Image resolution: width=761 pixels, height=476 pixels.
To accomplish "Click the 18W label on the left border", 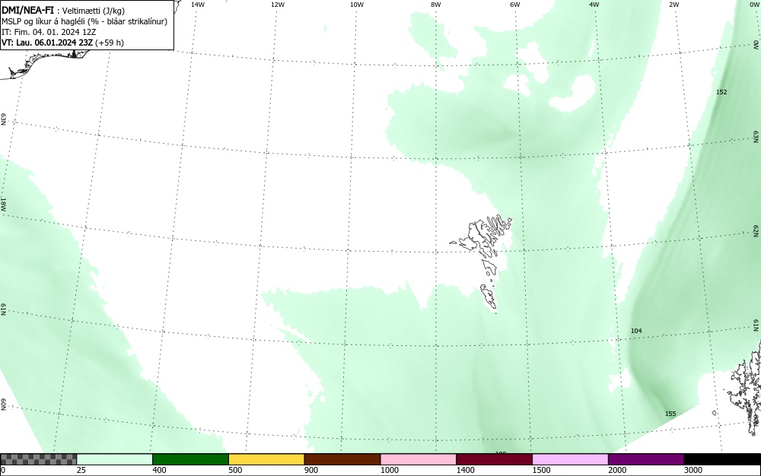I will coord(3,204).
